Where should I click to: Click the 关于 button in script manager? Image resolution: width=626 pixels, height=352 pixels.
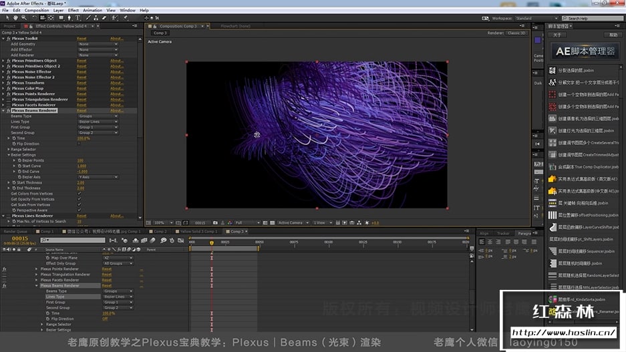[557, 35]
